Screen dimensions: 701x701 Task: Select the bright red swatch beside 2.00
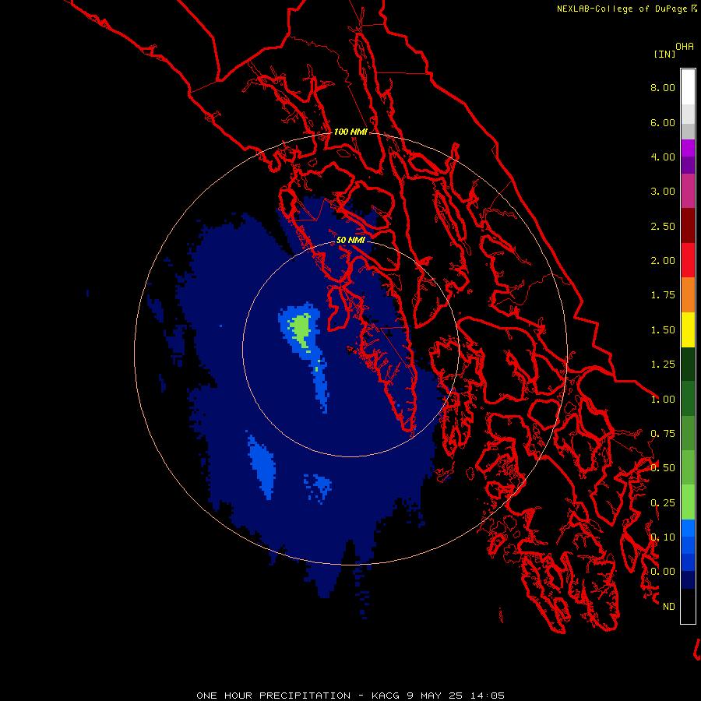coord(688,260)
